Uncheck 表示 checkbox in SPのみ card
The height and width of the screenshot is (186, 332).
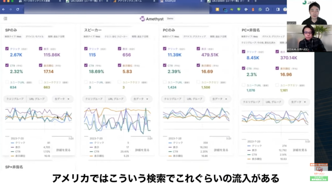tap(41, 49)
